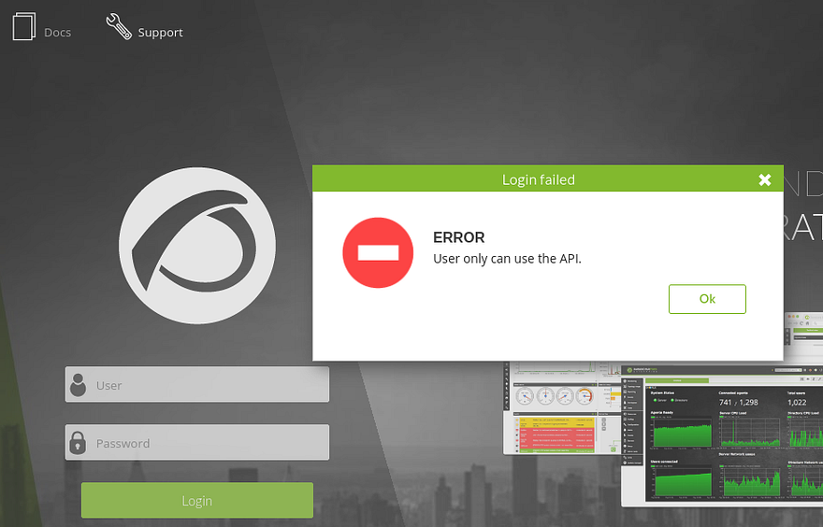Click the 741 / 1,298 connected agents figure
The width and height of the screenshot is (823, 527).
(738, 402)
